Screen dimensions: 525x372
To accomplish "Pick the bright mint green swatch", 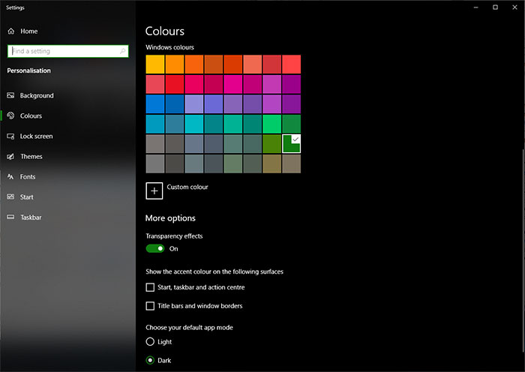I will click(x=271, y=124).
